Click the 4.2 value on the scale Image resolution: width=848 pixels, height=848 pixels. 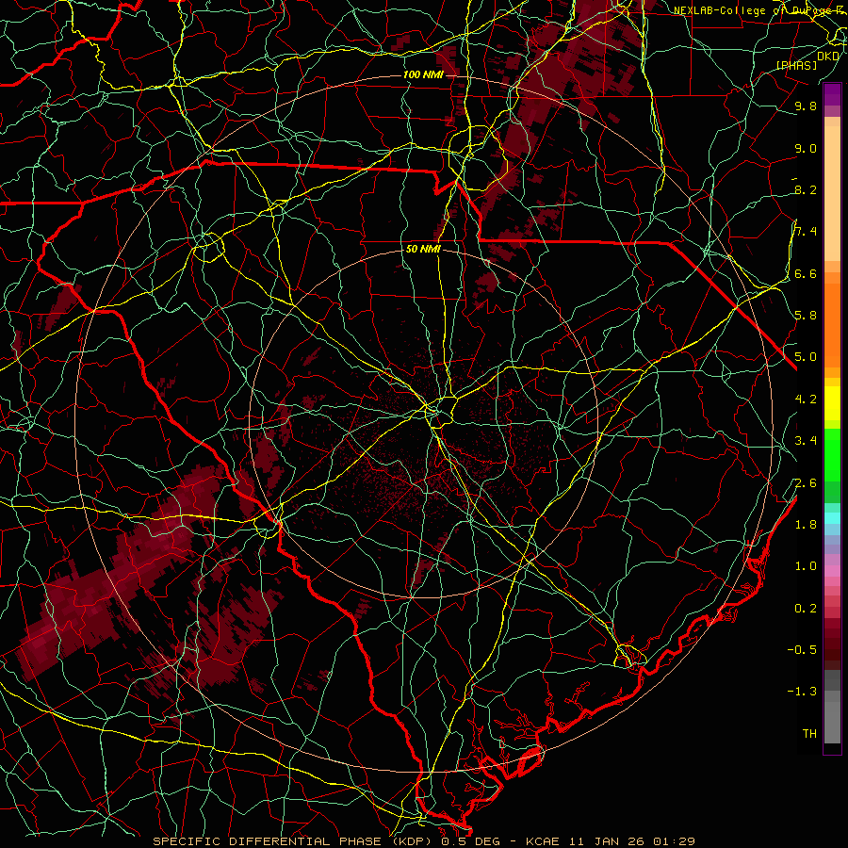point(806,400)
